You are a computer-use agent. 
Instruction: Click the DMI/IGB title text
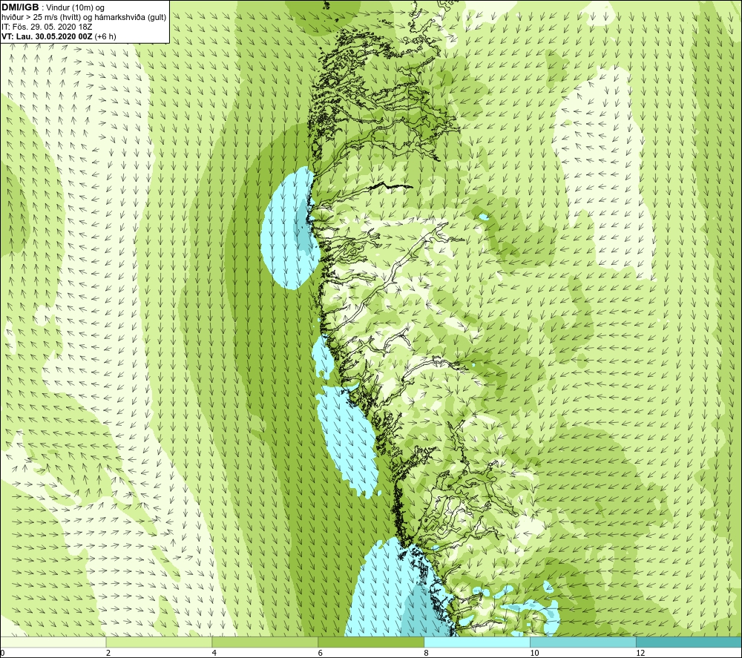(20, 7)
